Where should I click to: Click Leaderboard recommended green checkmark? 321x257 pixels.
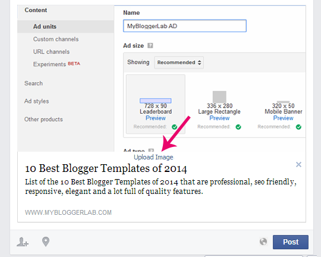(174, 127)
